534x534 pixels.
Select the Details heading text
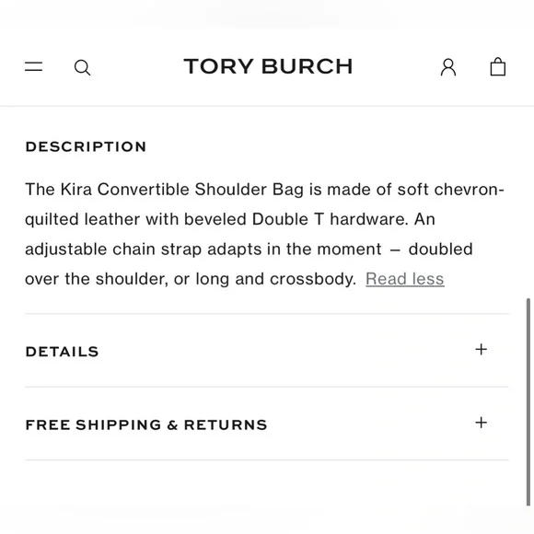point(62,352)
